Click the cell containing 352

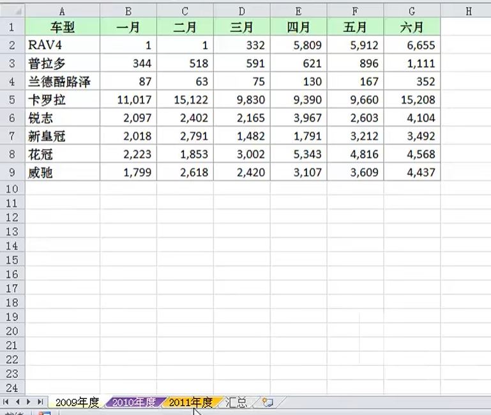click(x=412, y=82)
